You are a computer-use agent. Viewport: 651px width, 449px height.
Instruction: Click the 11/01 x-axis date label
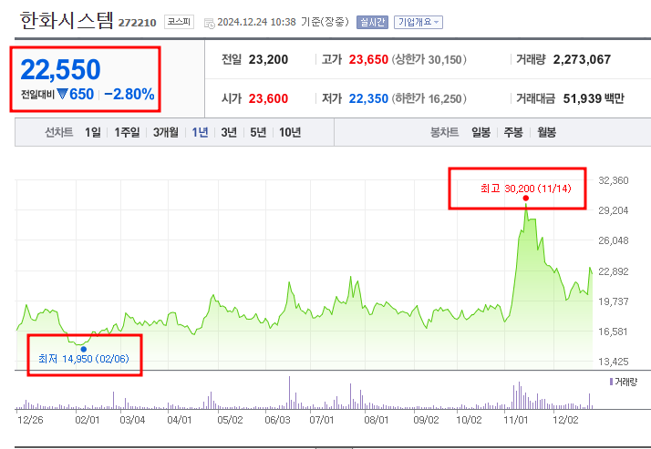[x=515, y=420]
